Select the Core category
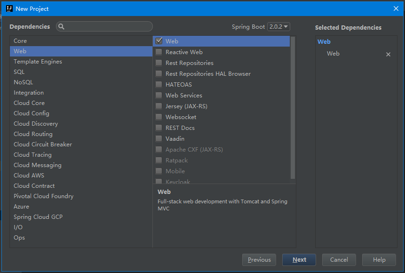The width and height of the screenshot is (405, 273). [81, 41]
